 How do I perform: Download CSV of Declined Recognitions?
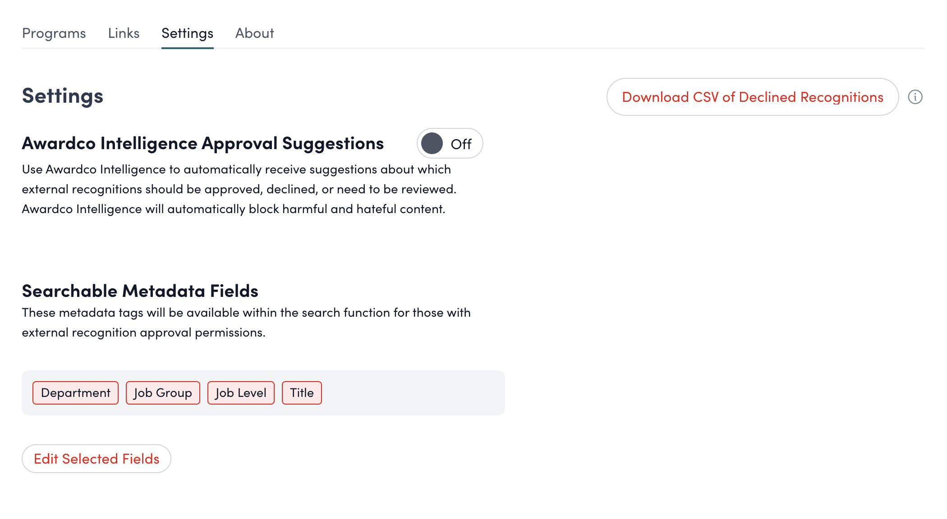point(752,97)
